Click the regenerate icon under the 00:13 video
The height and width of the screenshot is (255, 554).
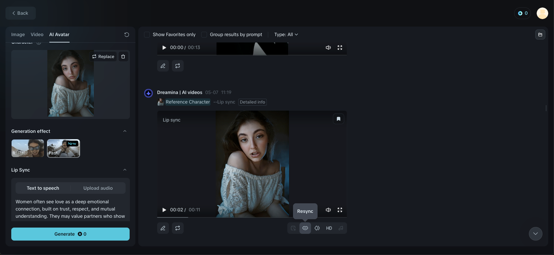point(178,66)
